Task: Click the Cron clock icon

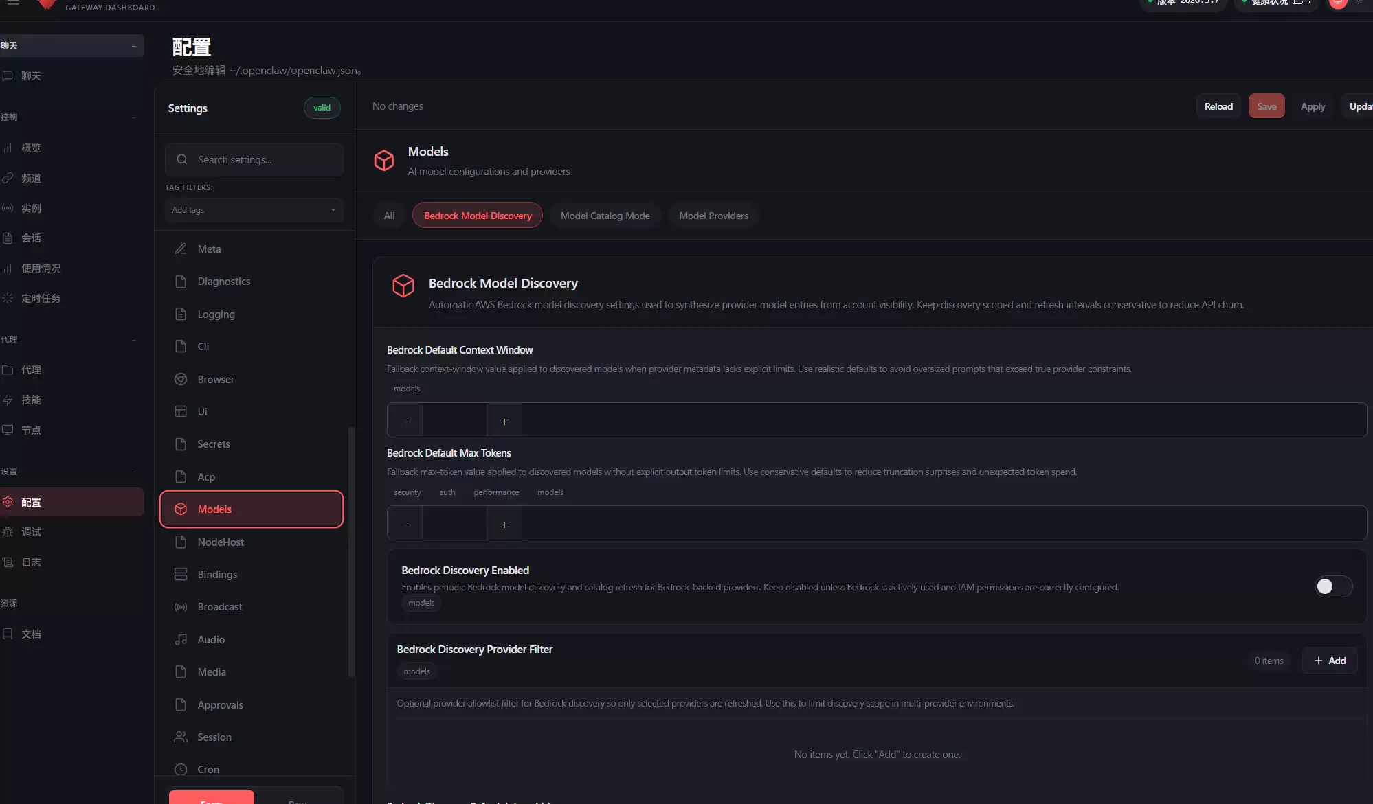Action: click(x=181, y=770)
